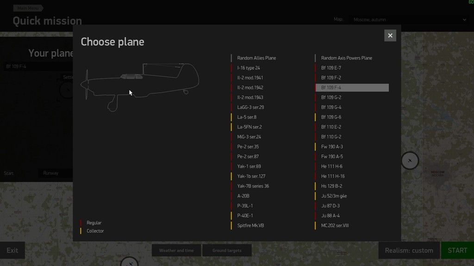474x266 pixels.
Task: Pick the Fw 190 A-3 fighter
Action: (x=332, y=147)
